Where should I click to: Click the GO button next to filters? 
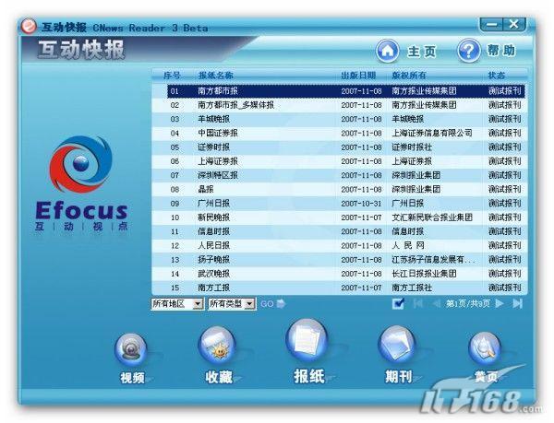(271, 303)
